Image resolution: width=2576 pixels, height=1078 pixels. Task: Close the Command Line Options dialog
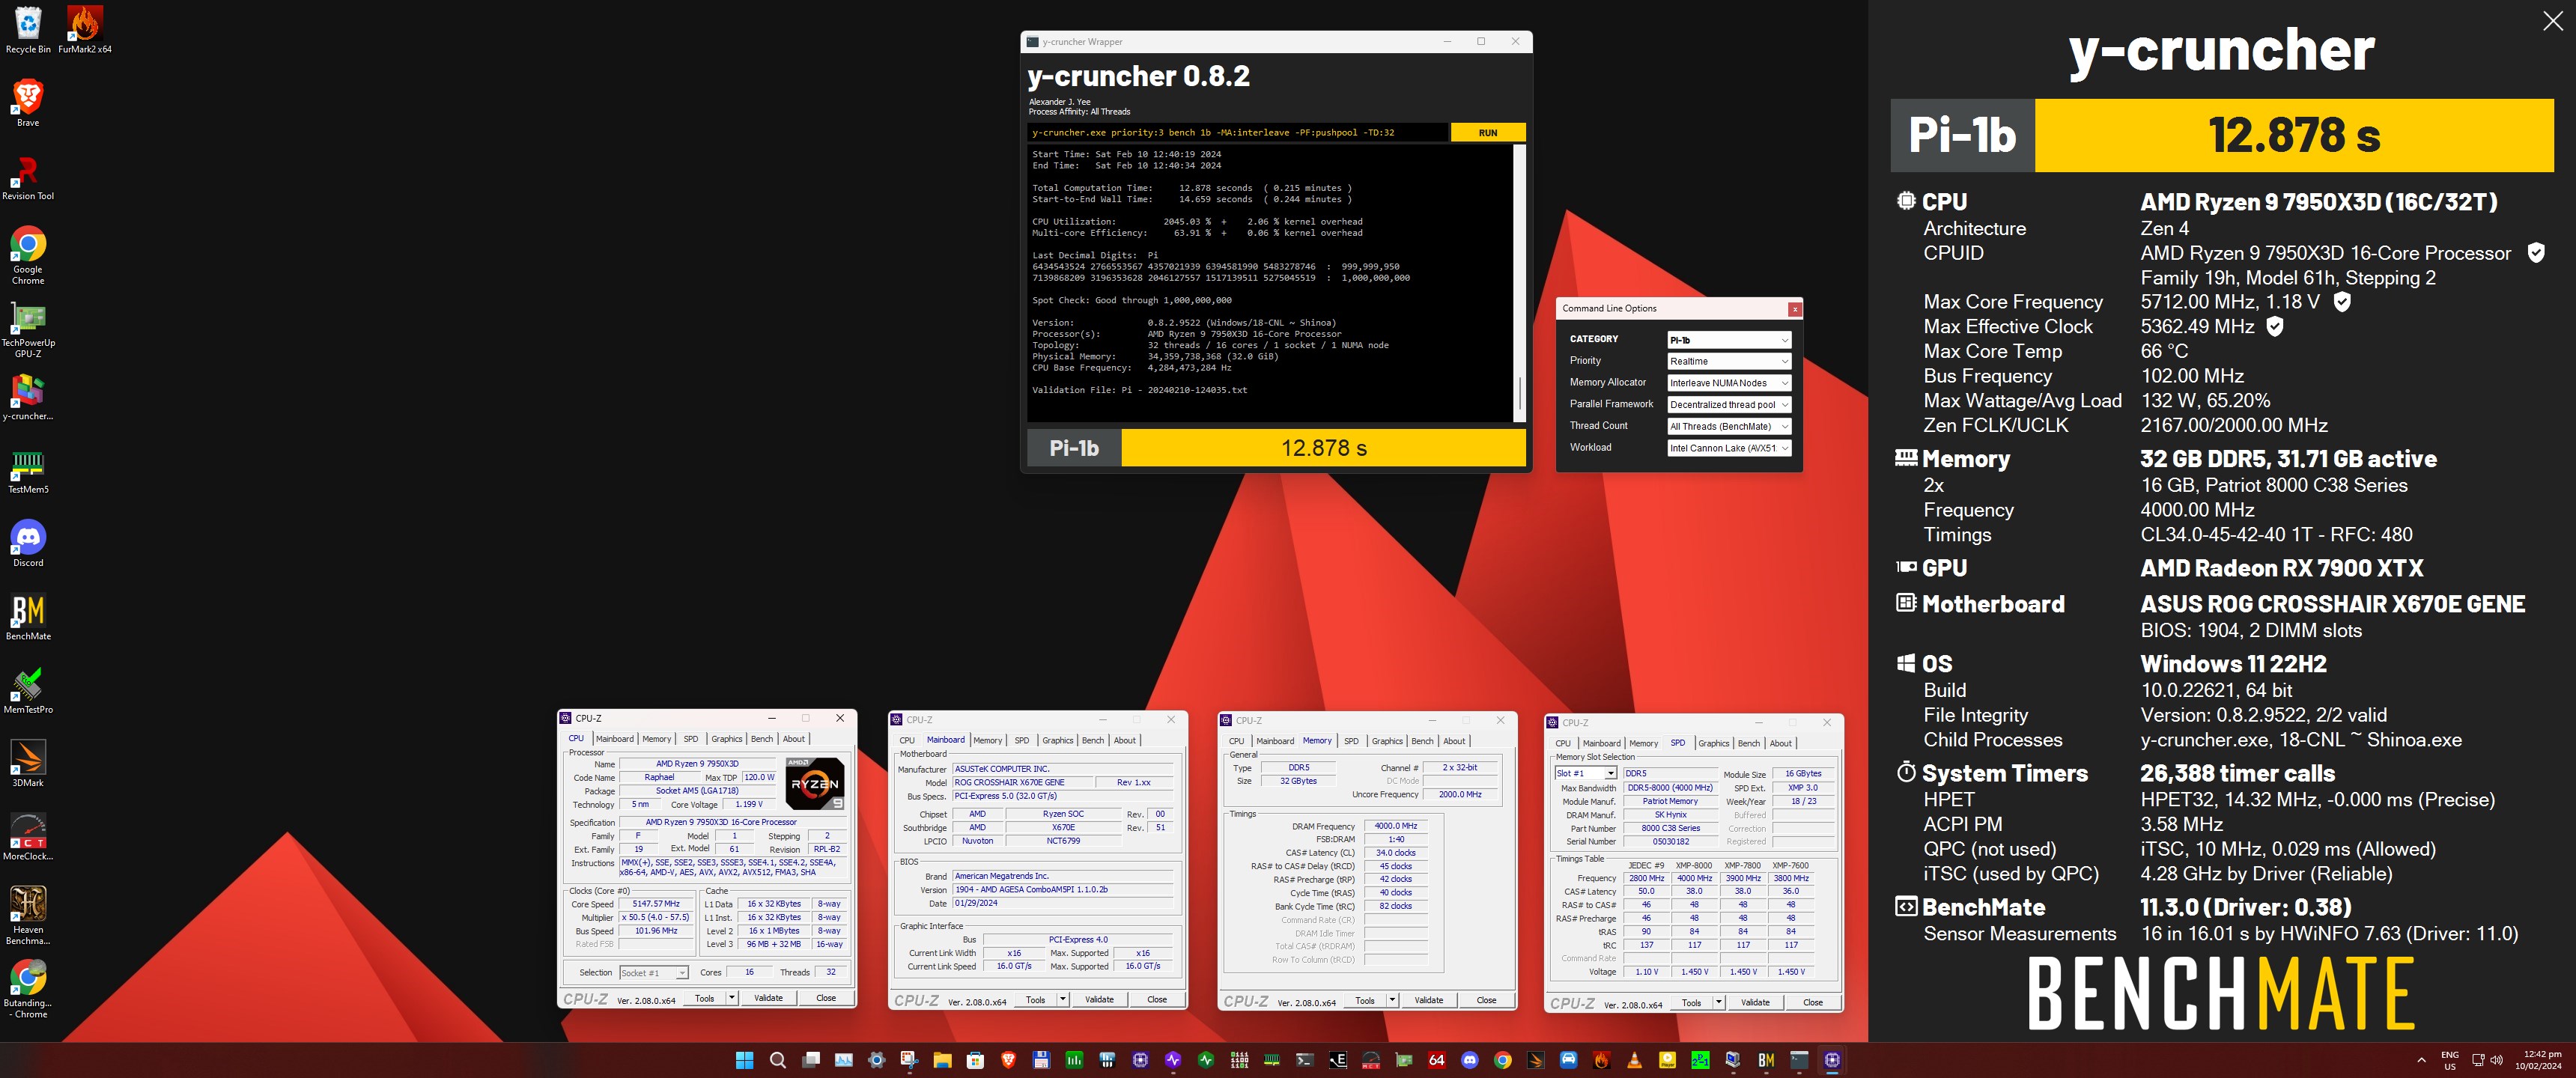[x=1794, y=309]
